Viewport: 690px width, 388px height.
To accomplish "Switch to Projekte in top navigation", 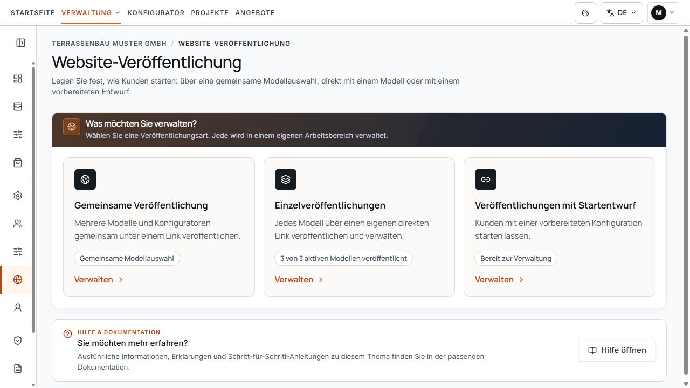I will tap(210, 13).
